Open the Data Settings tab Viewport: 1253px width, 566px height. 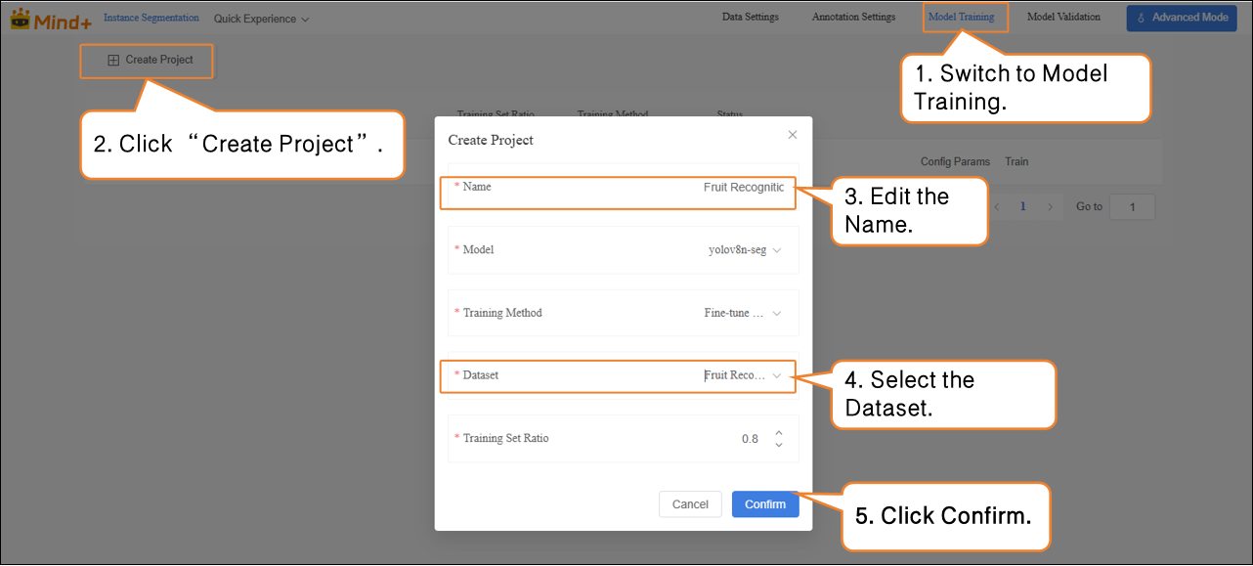click(750, 17)
